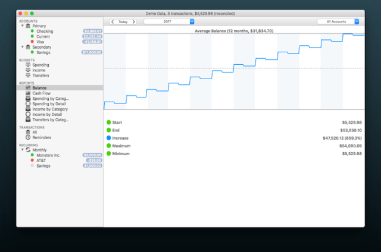
Task: Click the End balance value $53,050.10
Action: pos(351,130)
